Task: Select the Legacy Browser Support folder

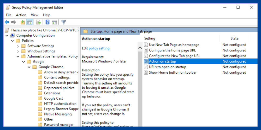Action: [x=61, y=109]
